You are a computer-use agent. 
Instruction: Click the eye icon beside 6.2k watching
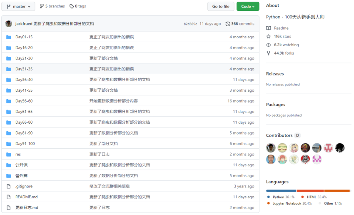[269, 45]
